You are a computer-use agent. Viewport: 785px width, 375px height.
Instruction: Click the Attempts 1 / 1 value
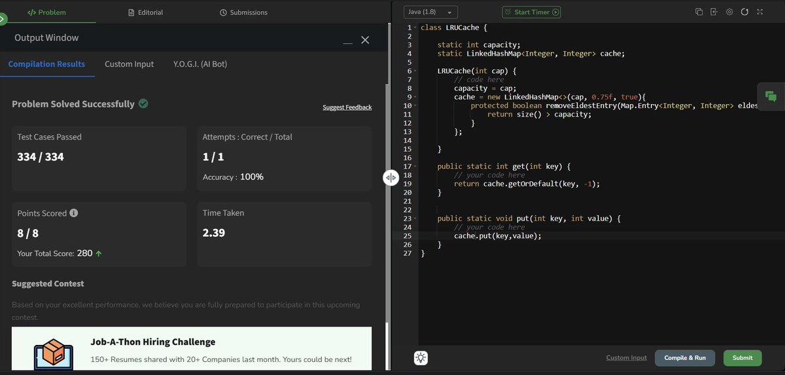(x=213, y=156)
